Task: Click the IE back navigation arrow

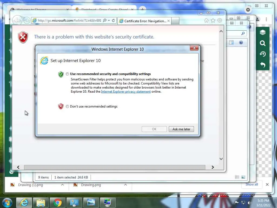Action: point(17,20)
